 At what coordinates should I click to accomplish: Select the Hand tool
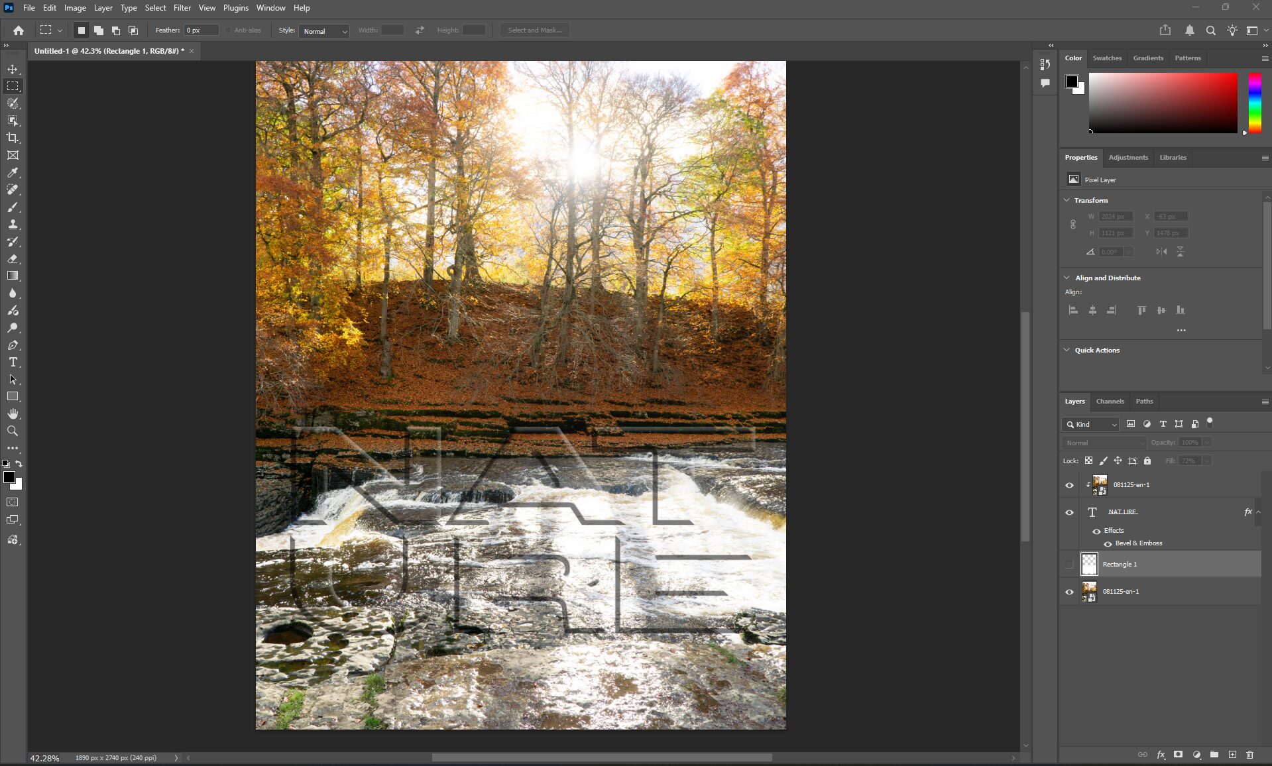click(13, 413)
